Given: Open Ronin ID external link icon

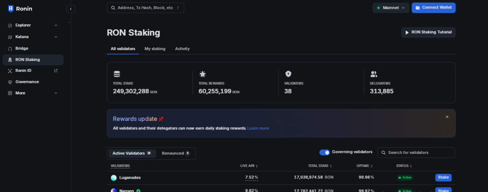Looking at the screenshot, I should point(56,71).
